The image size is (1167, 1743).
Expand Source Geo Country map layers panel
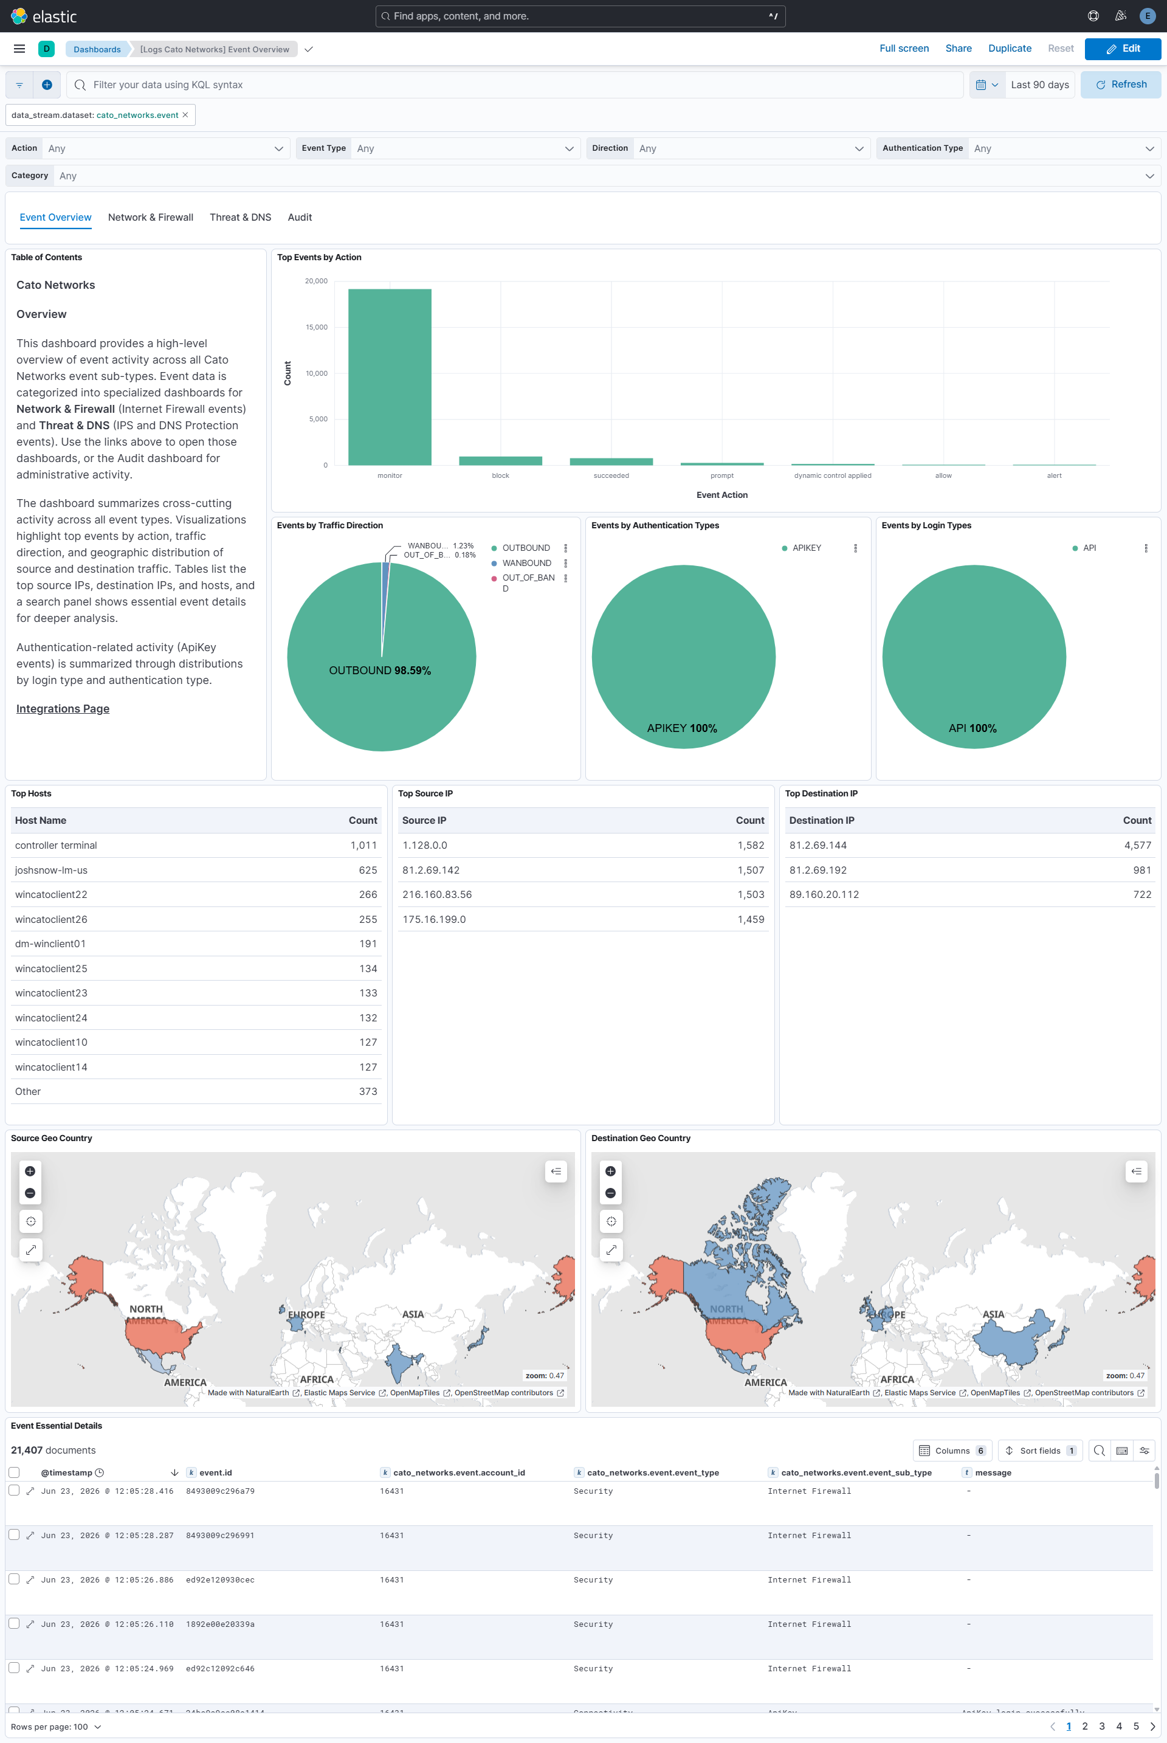[556, 1172]
